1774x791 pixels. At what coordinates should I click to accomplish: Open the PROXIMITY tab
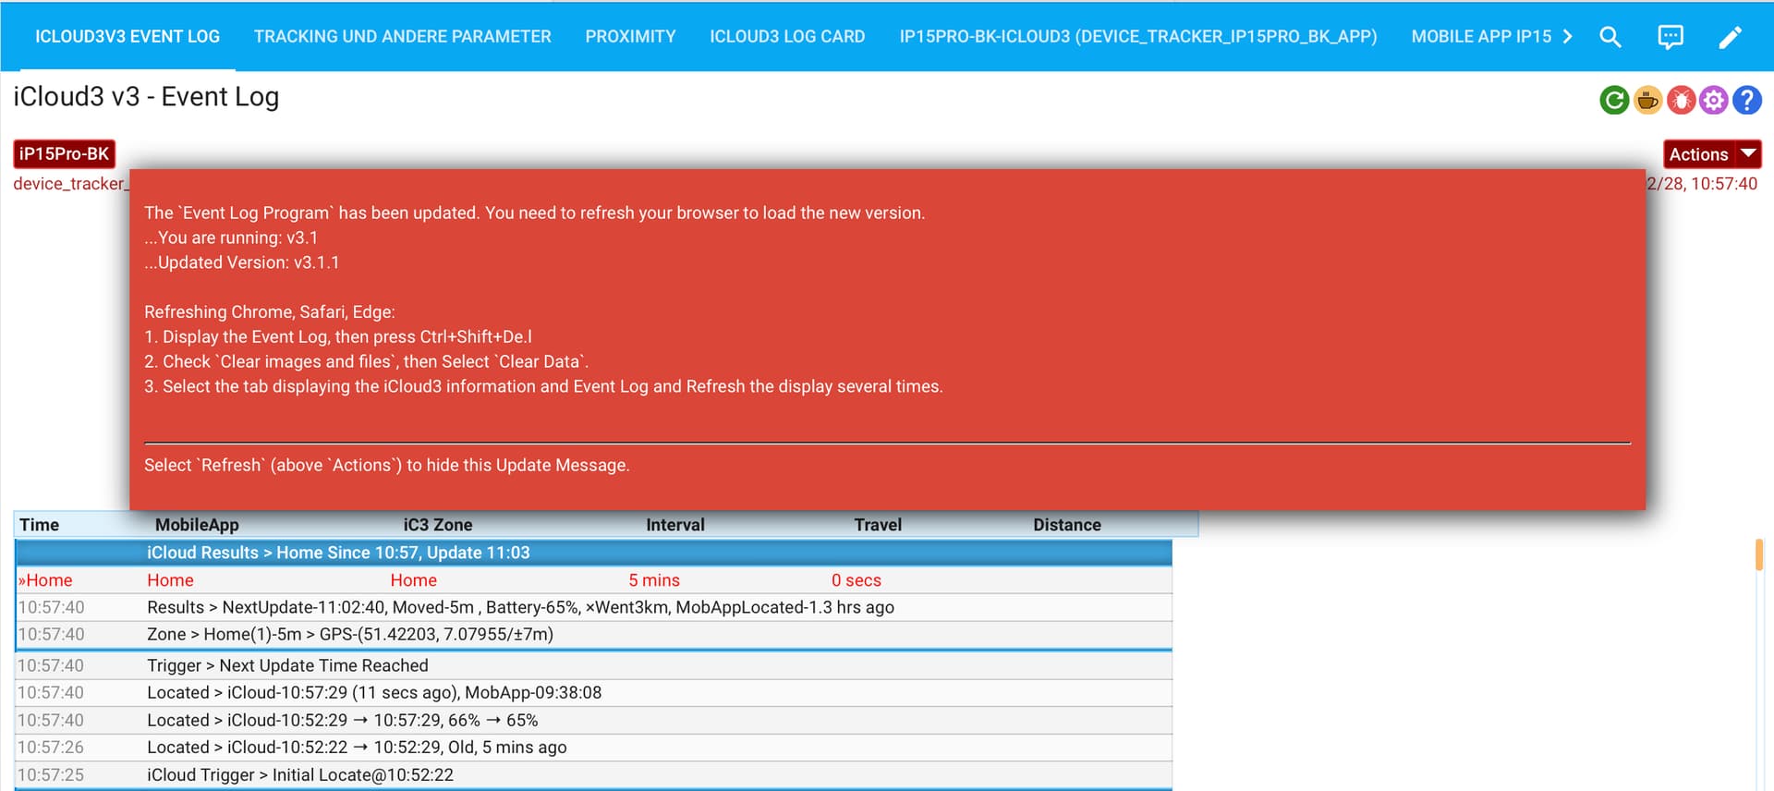point(630,36)
